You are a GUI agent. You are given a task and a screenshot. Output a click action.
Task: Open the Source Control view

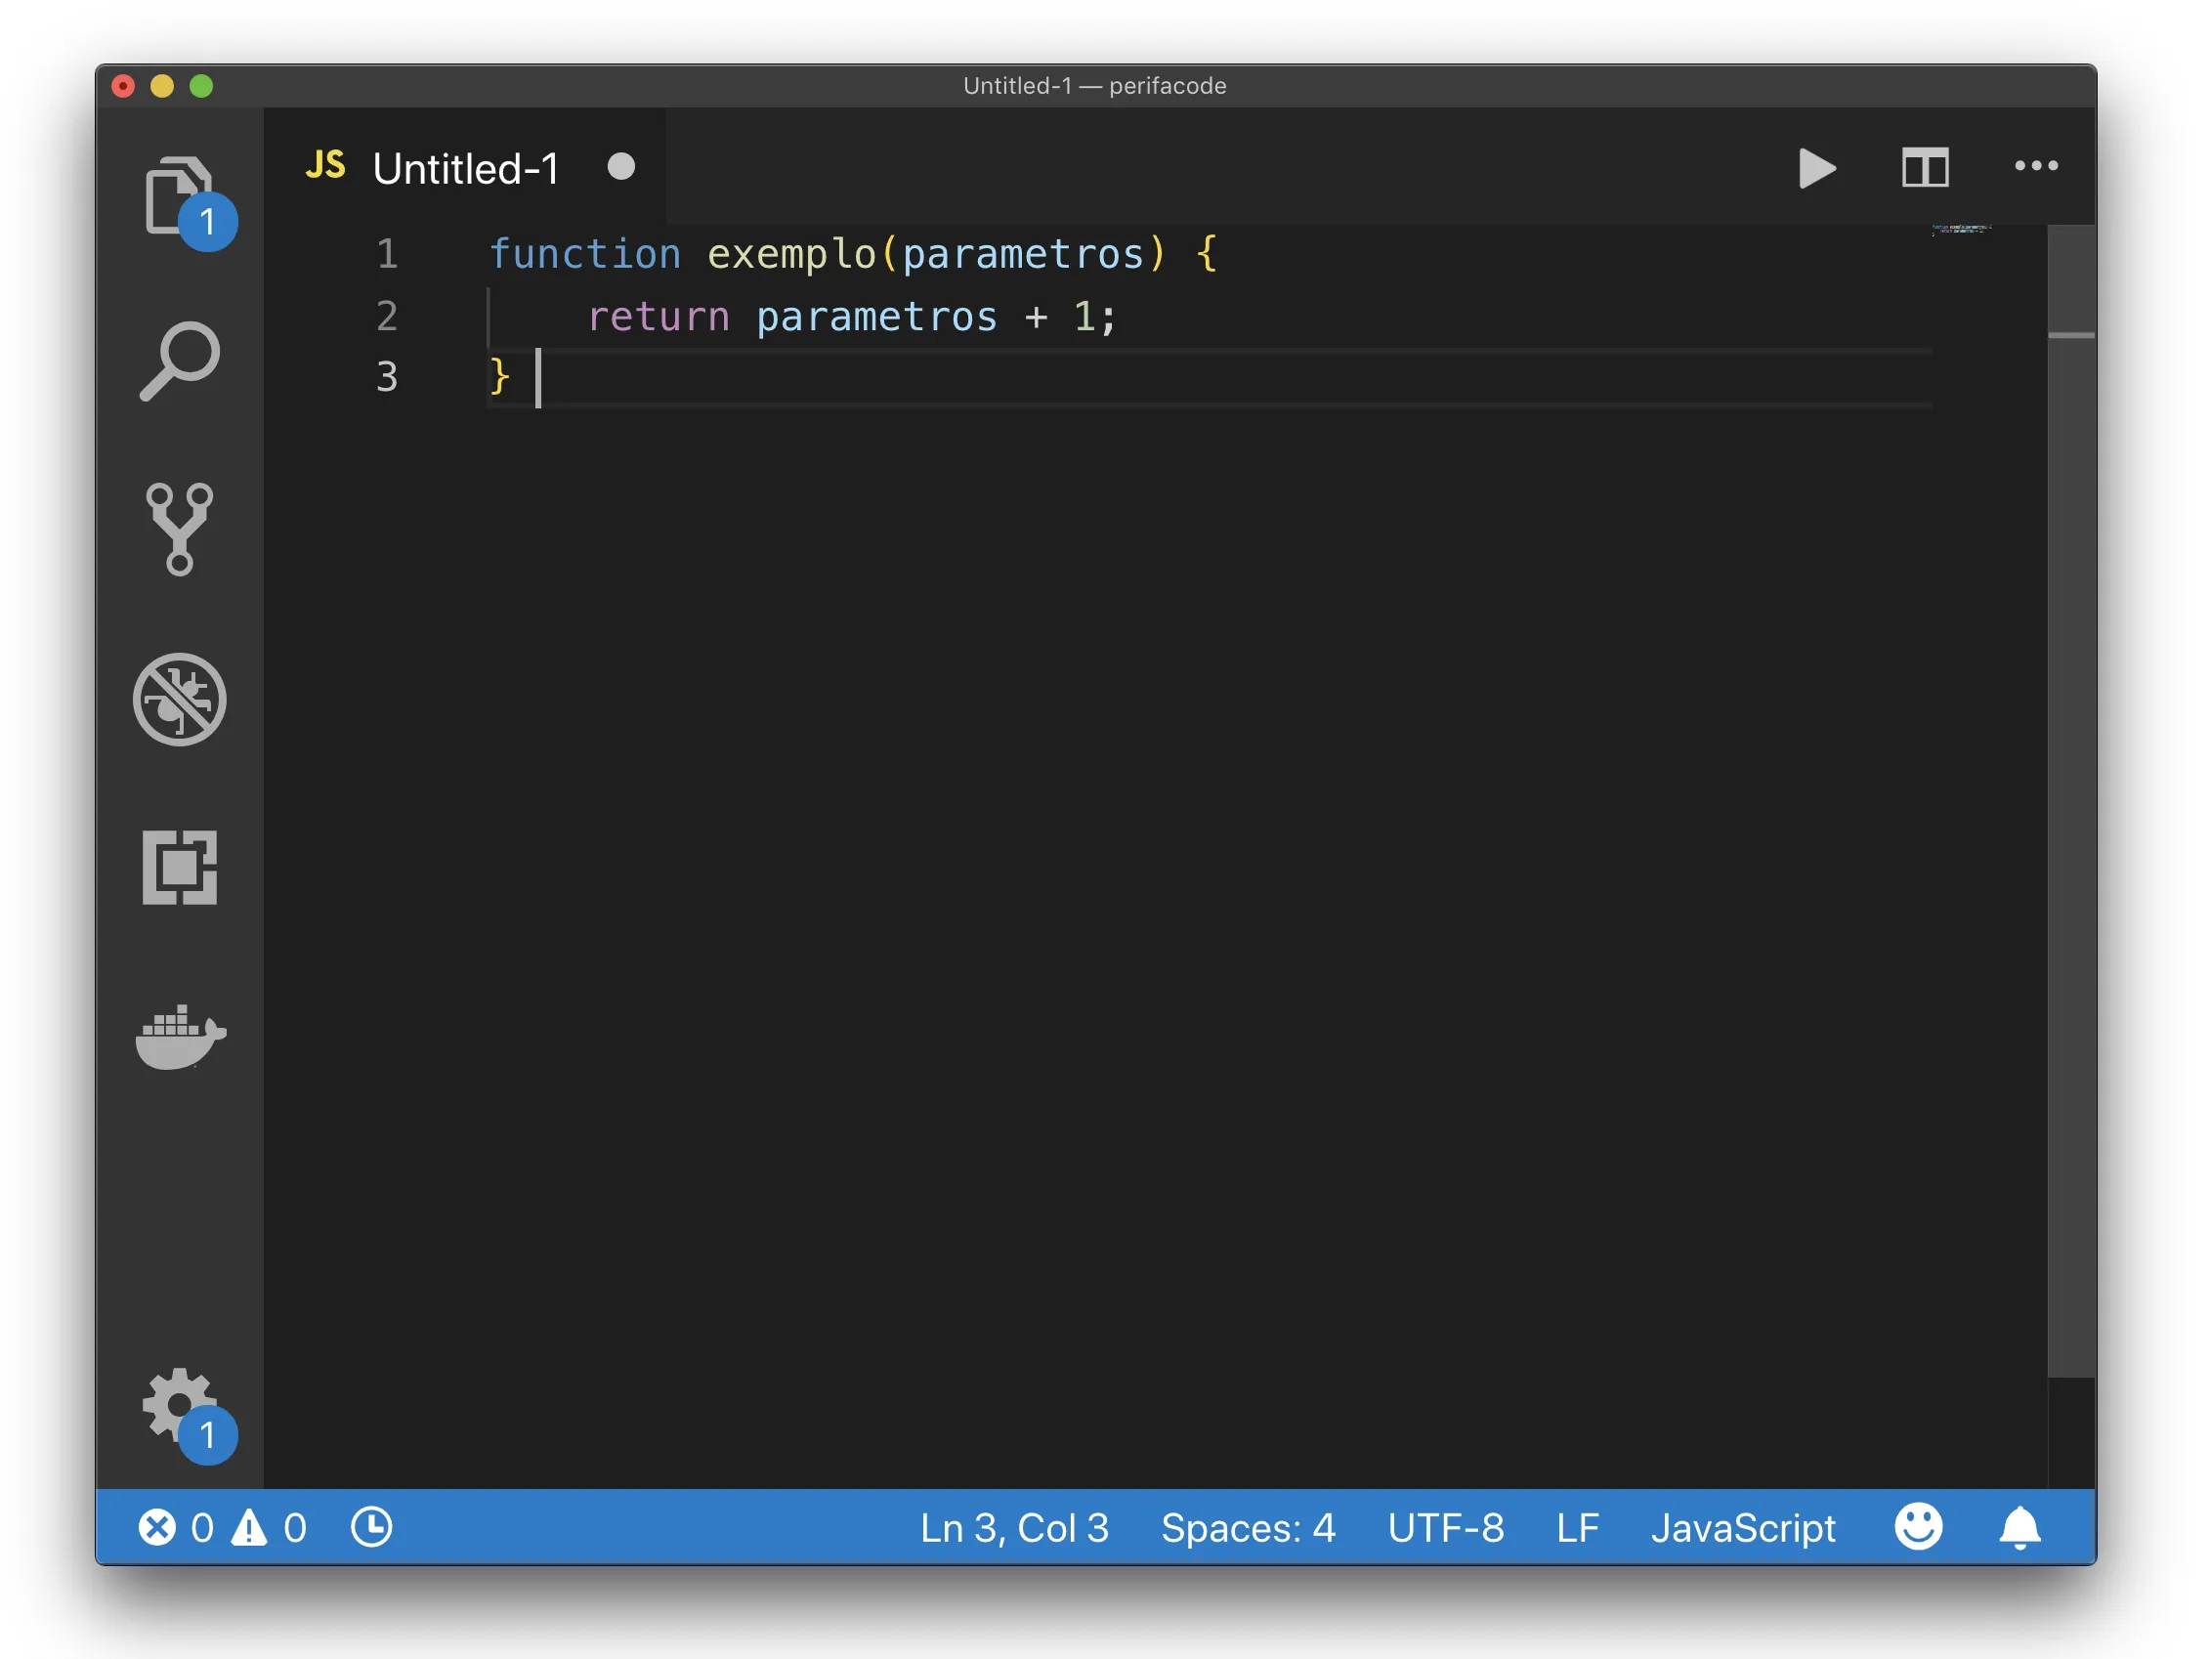(x=181, y=530)
